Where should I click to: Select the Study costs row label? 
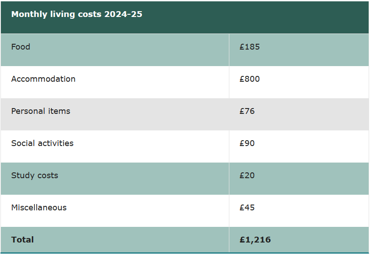(x=34, y=176)
